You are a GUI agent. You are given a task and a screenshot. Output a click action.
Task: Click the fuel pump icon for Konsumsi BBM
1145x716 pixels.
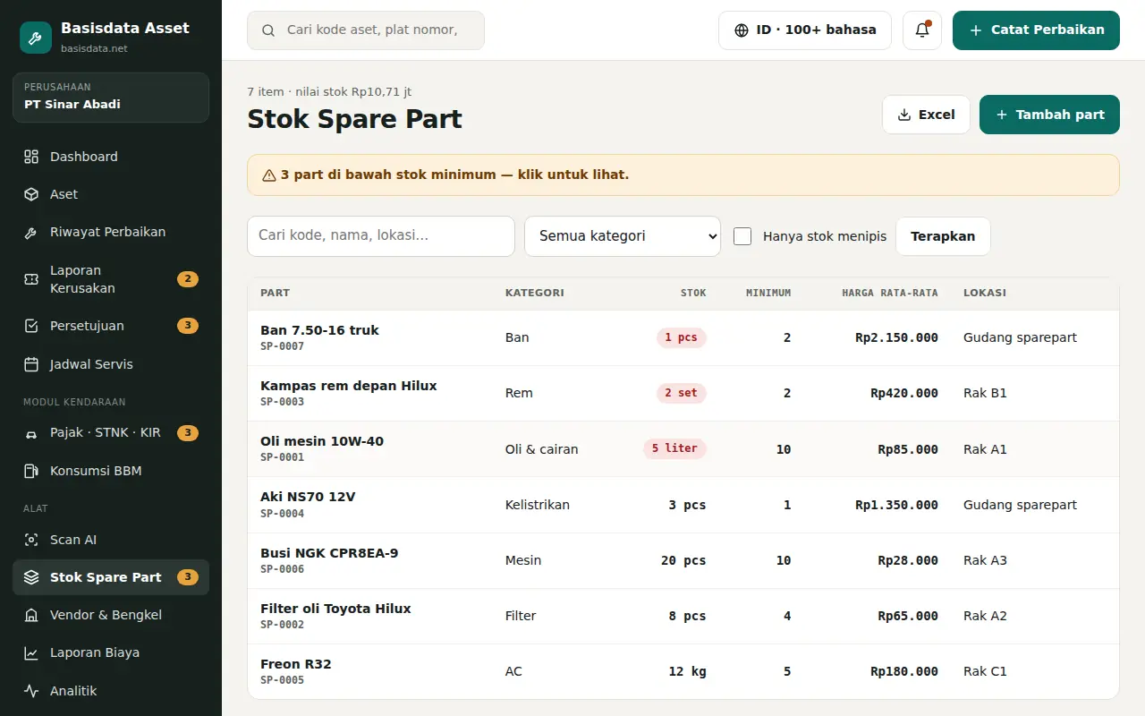click(31, 471)
